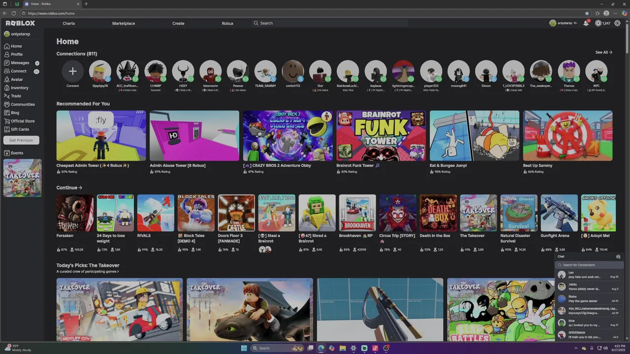Open the Charts tab
The width and height of the screenshot is (630, 354).
[69, 23]
